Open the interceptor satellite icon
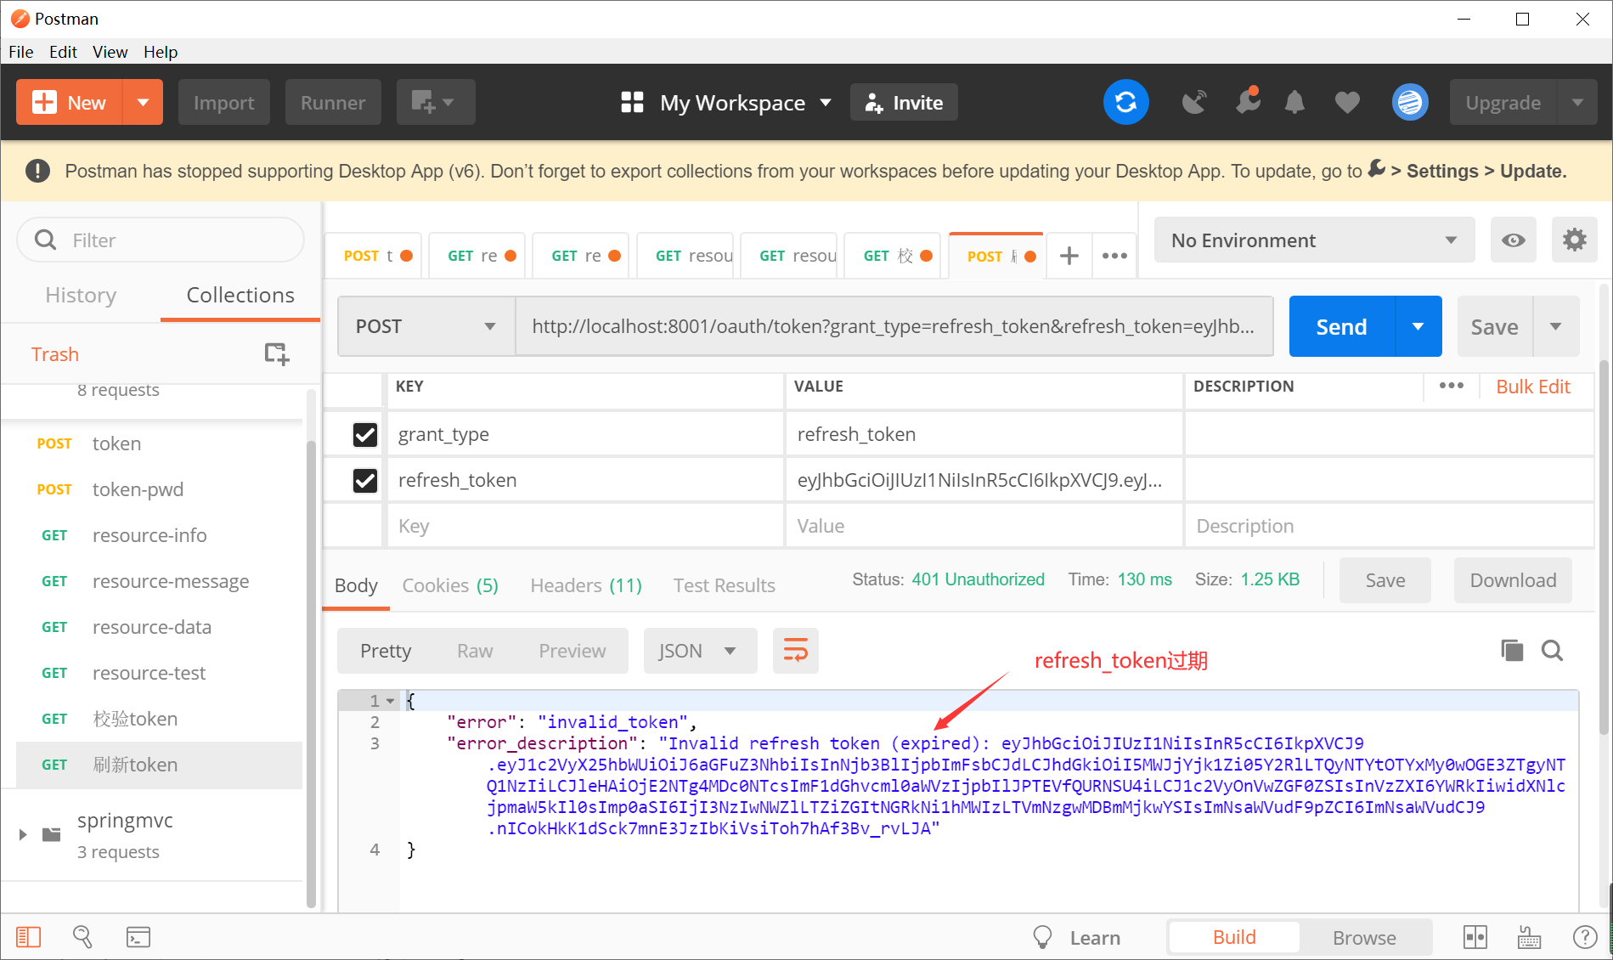This screenshot has height=960, width=1613. click(x=1194, y=103)
